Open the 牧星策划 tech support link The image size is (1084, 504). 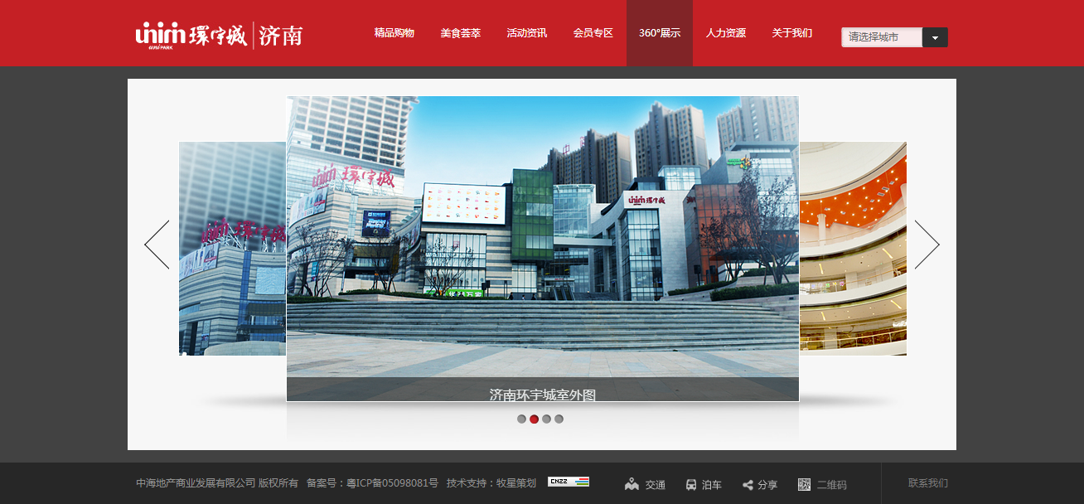(516, 483)
